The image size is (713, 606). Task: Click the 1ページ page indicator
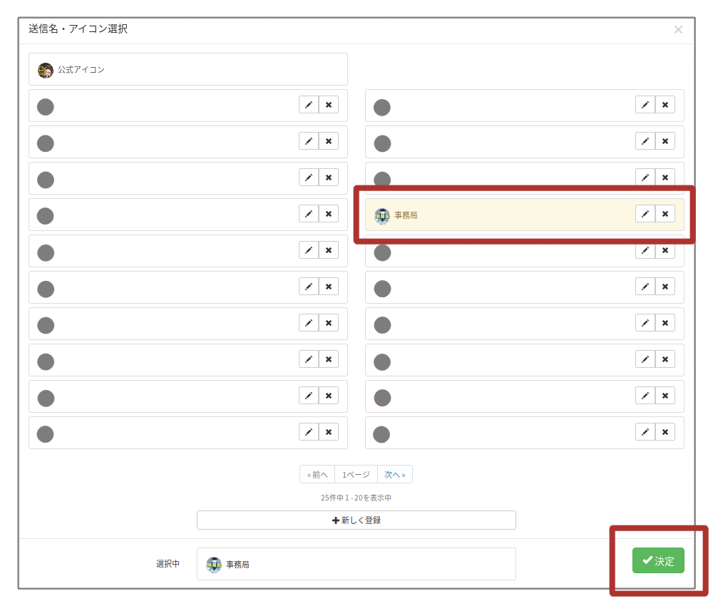(356, 475)
